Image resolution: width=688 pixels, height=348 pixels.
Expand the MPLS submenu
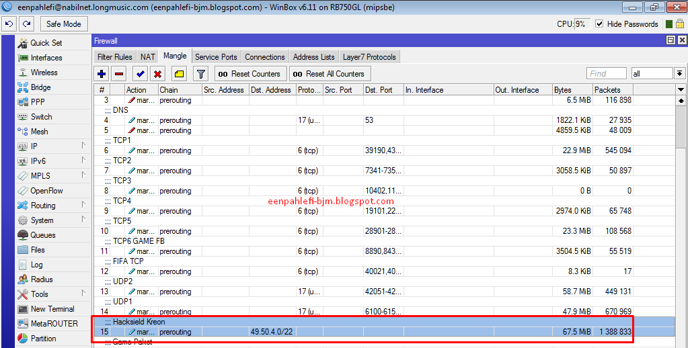[x=52, y=176]
